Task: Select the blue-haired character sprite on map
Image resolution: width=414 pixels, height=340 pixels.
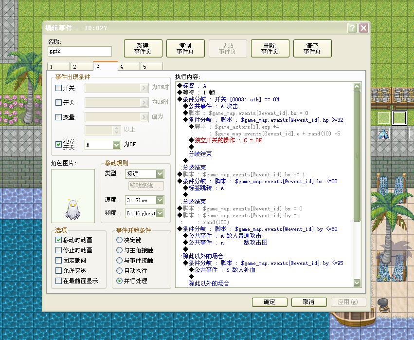Action: click(x=383, y=133)
